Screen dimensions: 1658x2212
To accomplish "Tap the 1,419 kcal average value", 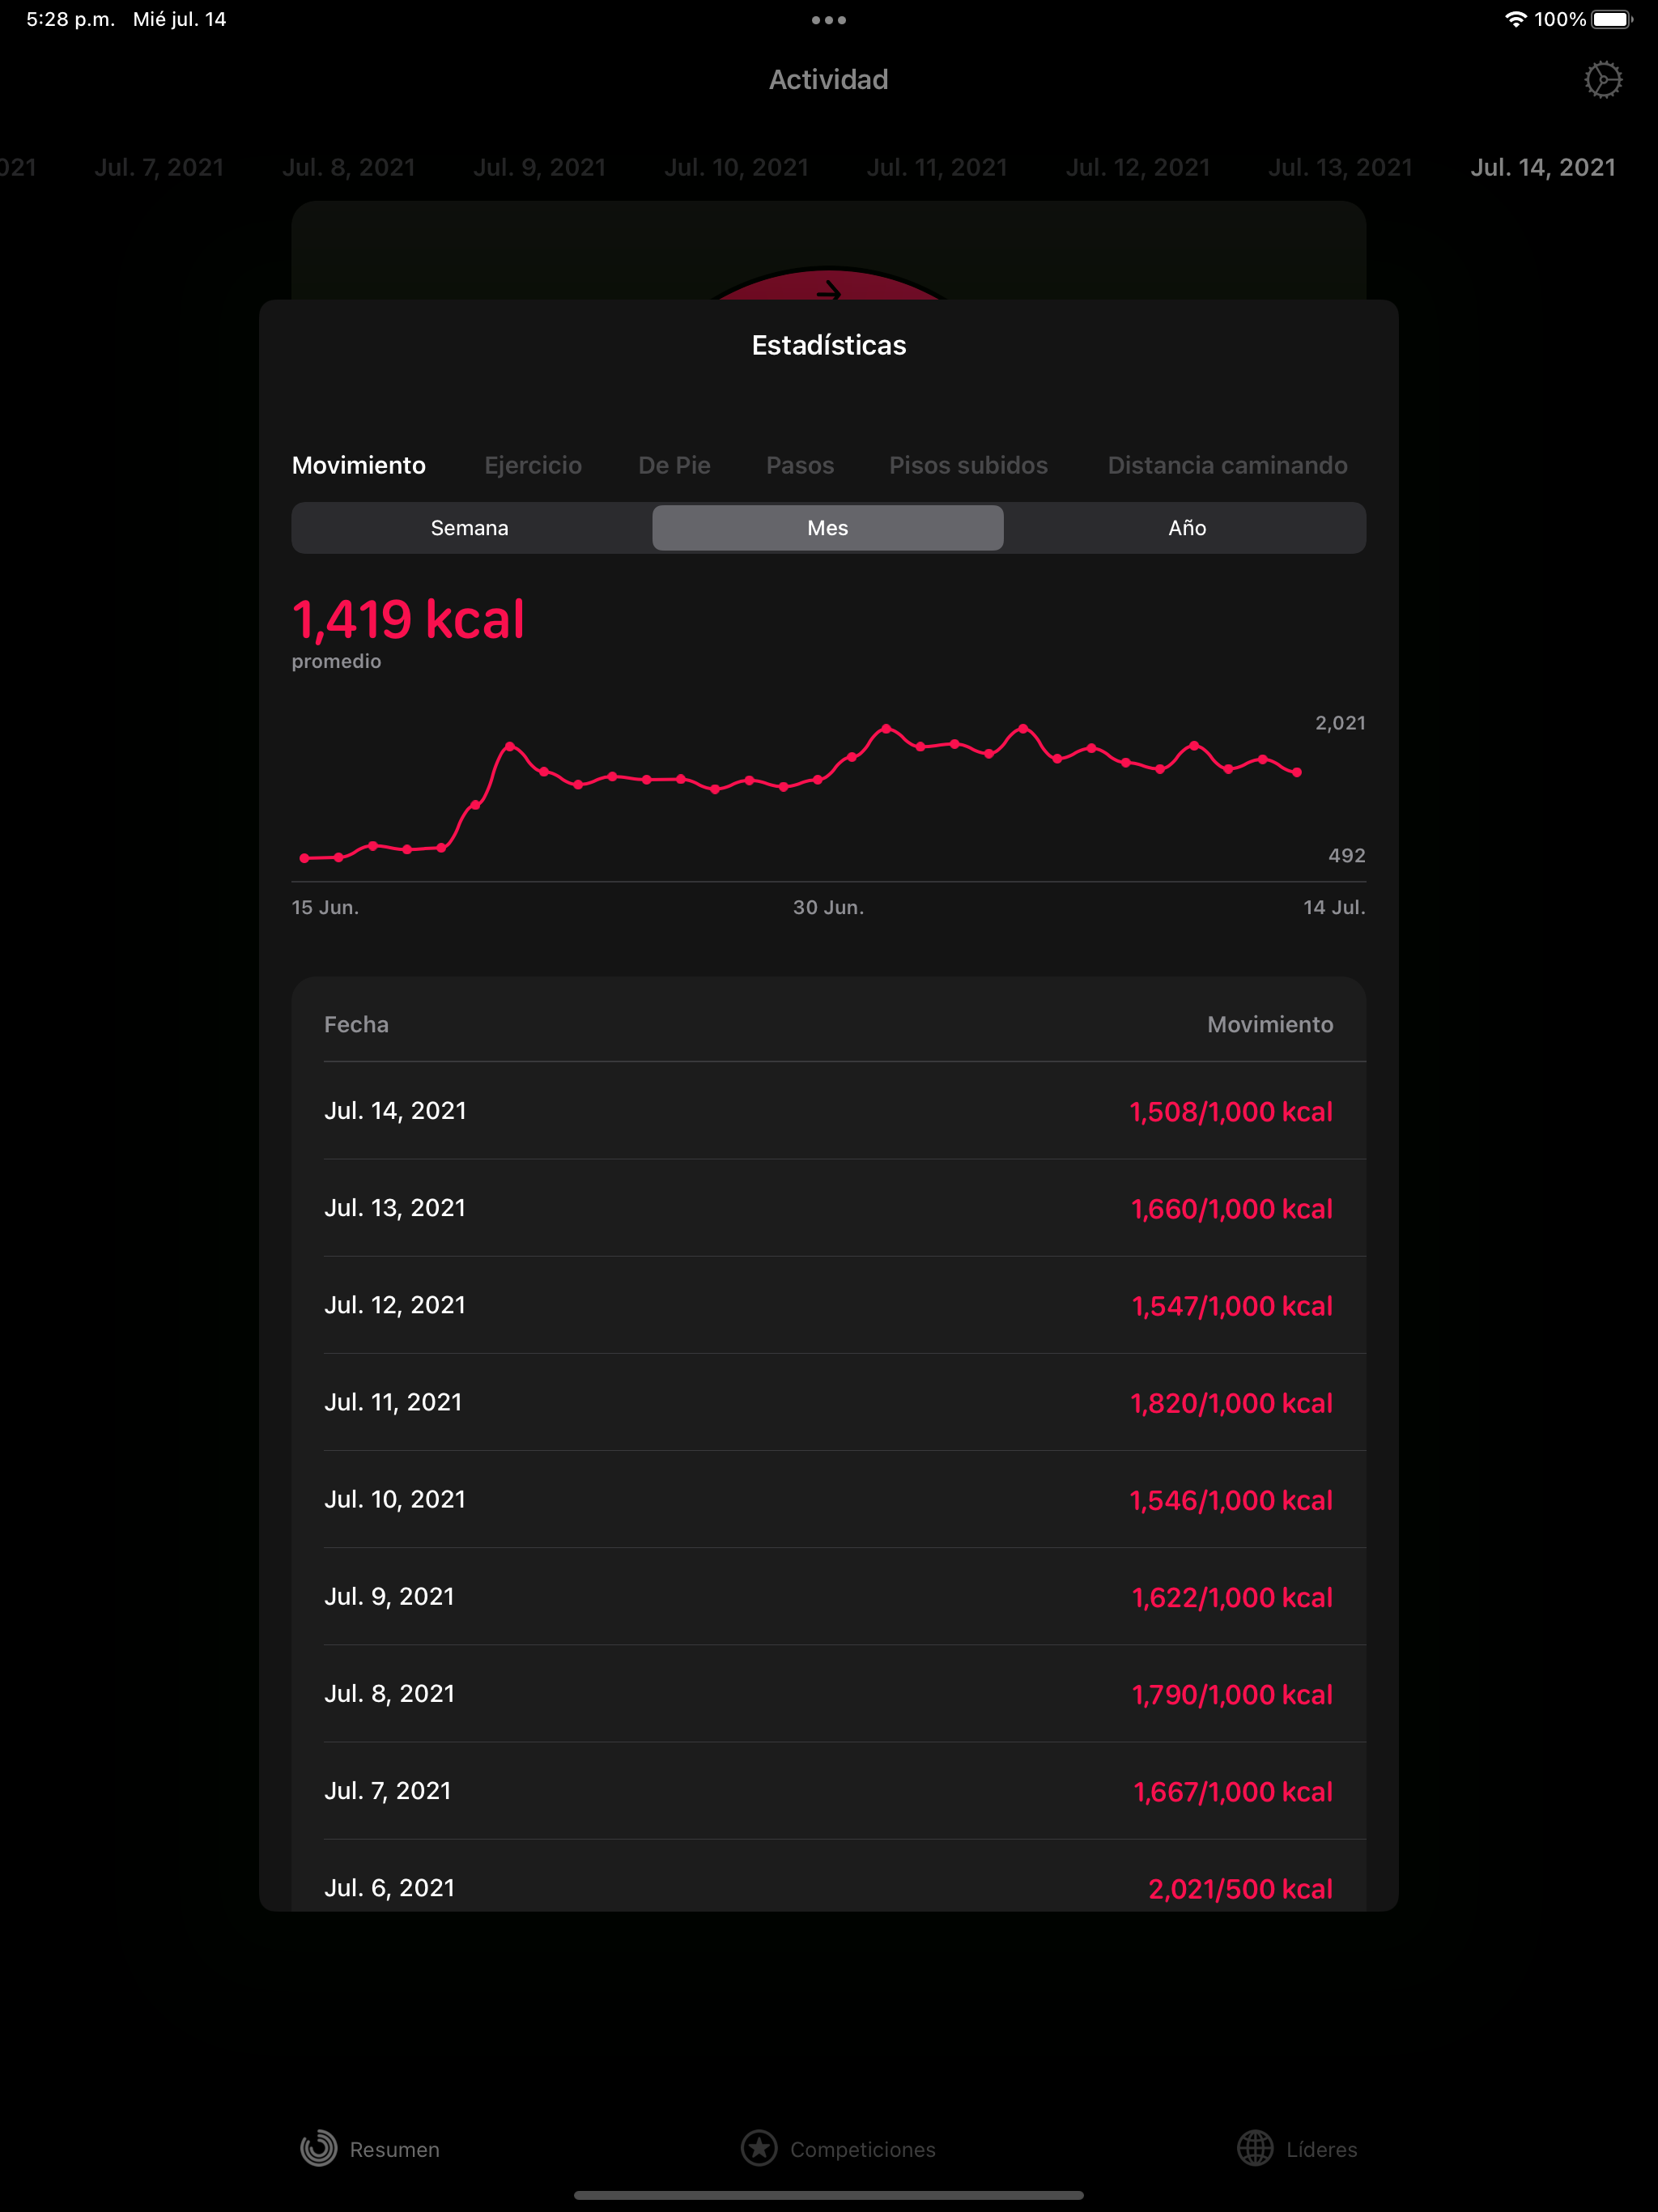I will [x=408, y=619].
